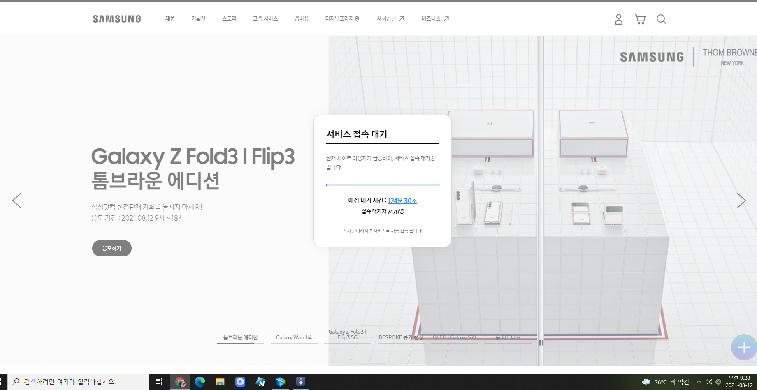Go to previous banner with left arrow
Screen dimensions: 757x390
17,201
